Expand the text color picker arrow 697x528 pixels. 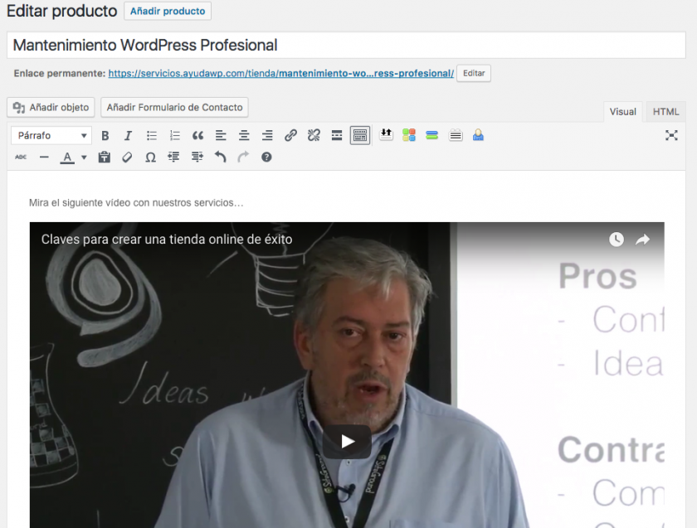84,157
